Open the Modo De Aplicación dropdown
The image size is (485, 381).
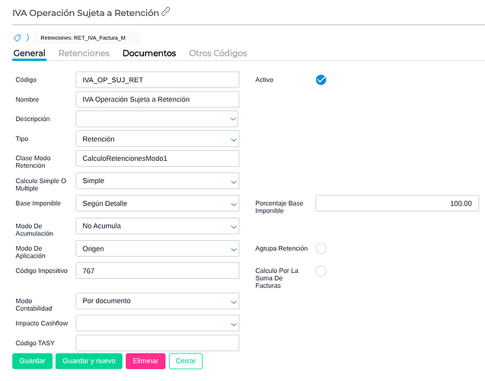157,248
